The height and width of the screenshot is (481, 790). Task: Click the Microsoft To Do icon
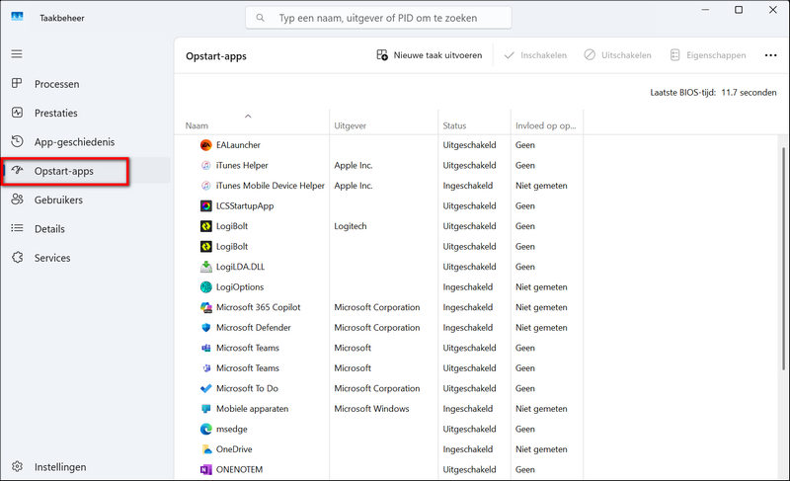(x=205, y=388)
